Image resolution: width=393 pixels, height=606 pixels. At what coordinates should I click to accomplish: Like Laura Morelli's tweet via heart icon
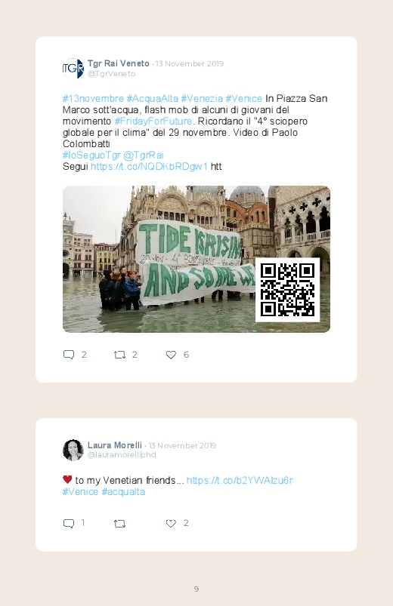[171, 523]
